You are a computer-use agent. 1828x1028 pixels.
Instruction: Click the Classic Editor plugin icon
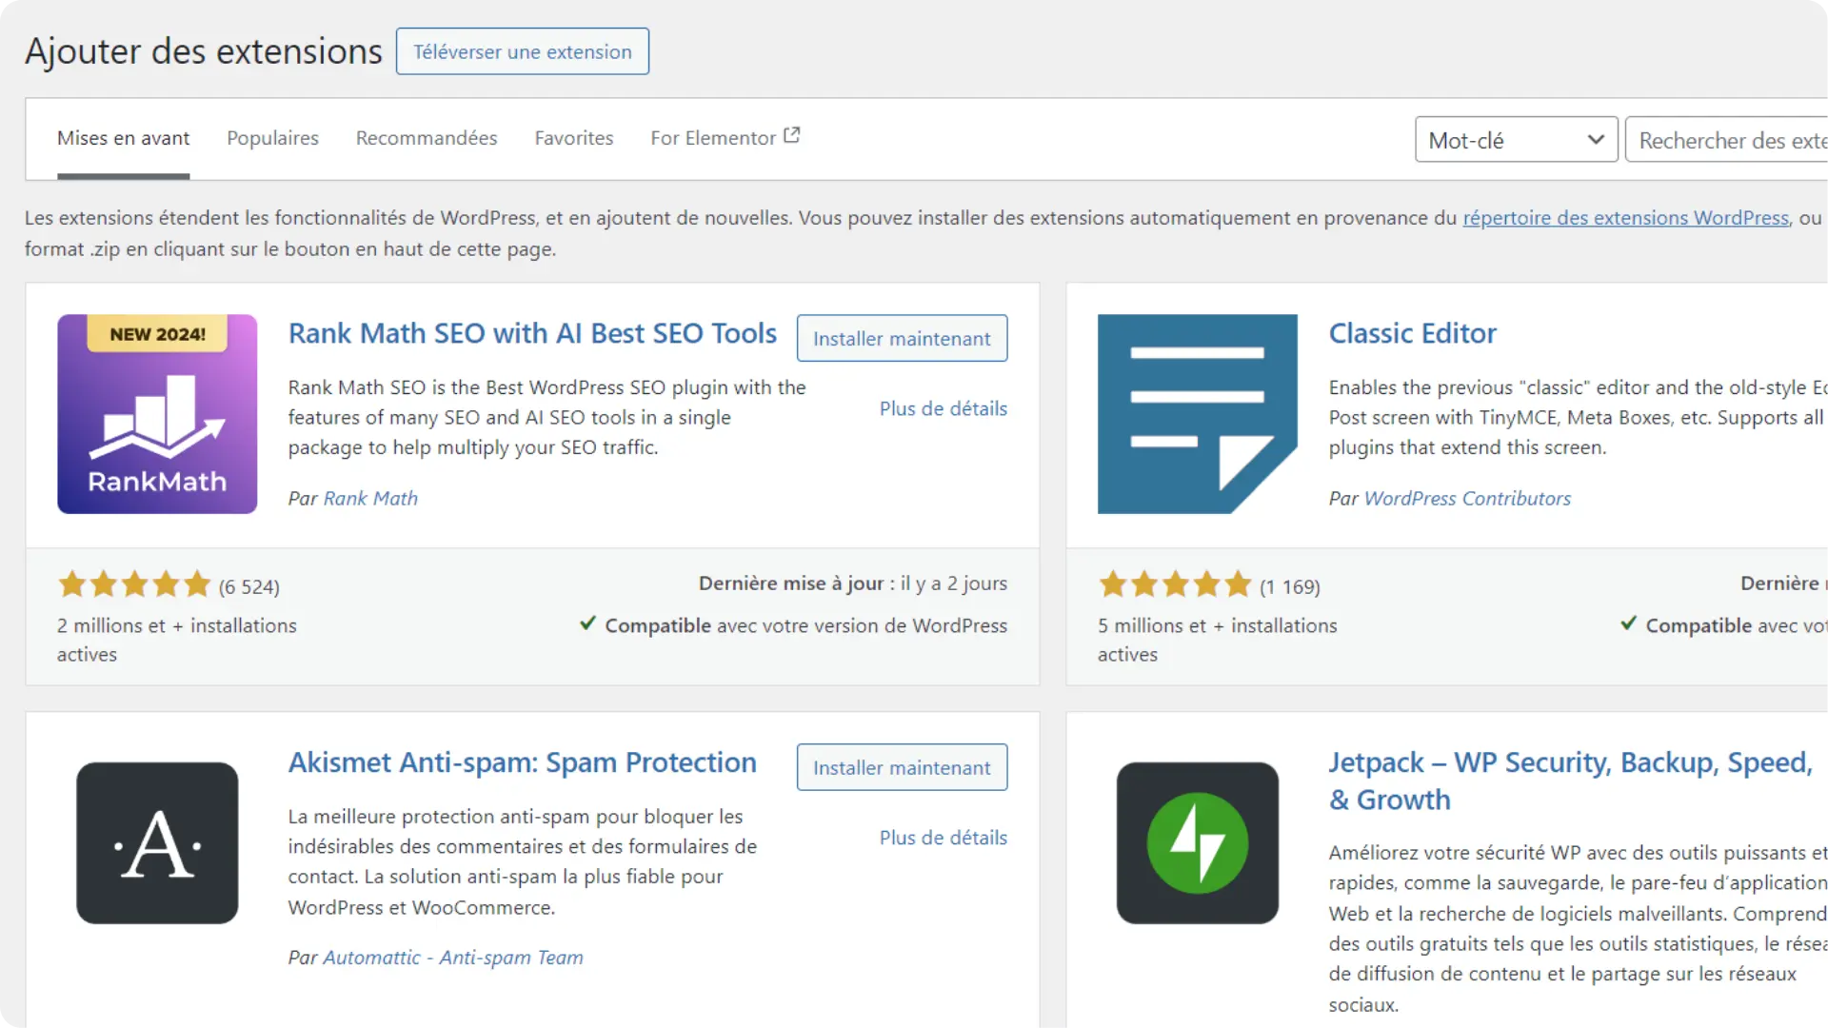tap(1198, 414)
